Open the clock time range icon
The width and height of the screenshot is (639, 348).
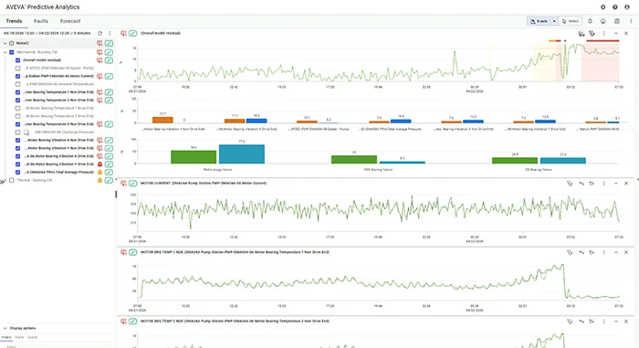point(603,21)
